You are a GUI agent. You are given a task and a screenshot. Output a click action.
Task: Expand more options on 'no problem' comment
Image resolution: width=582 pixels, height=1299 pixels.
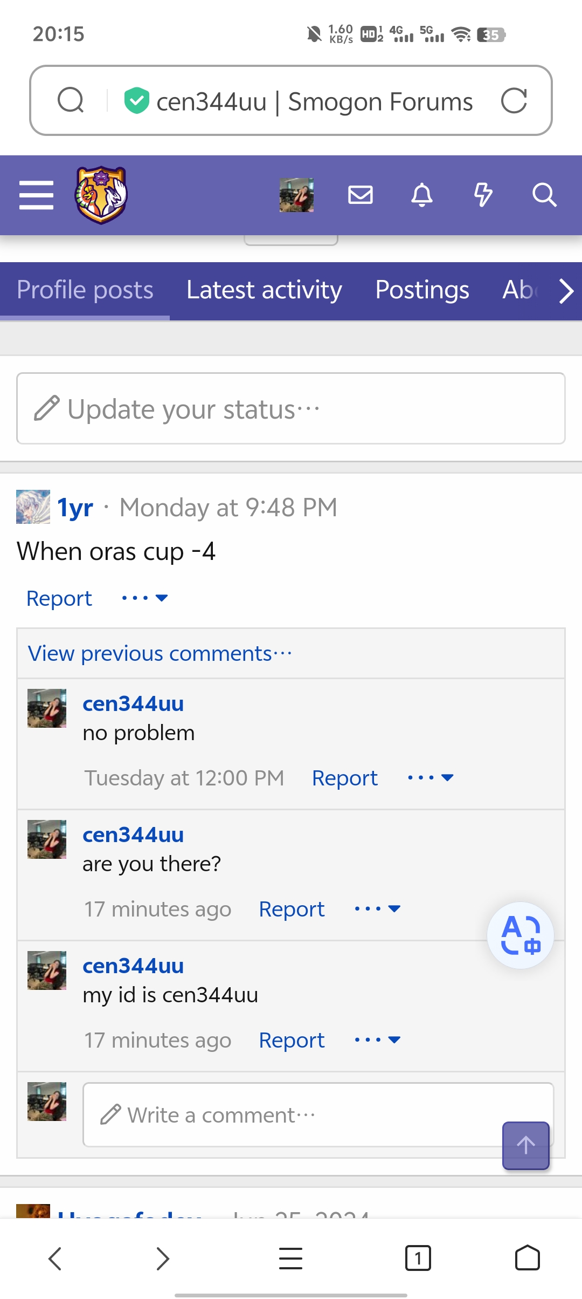tap(431, 777)
